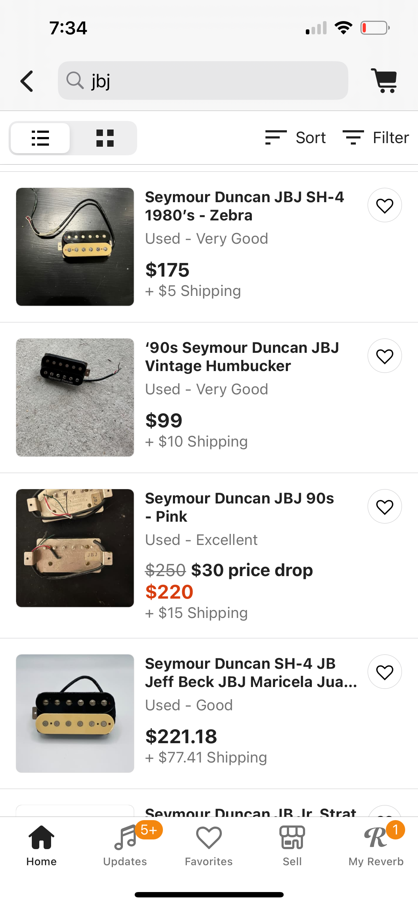Image resolution: width=418 pixels, height=906 pixels.
Task: Open Seymour Duncan JBJ SH-4 Zebra title
Action: click(244, 206)
